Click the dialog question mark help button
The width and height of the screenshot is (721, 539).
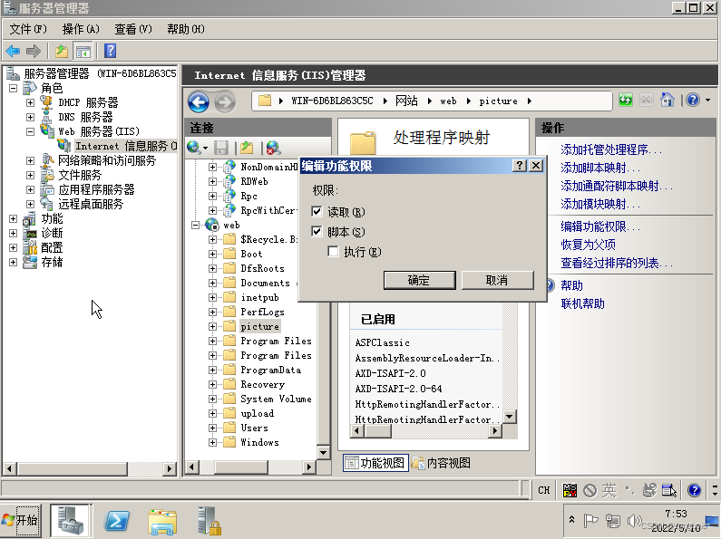tap(520, 166)
